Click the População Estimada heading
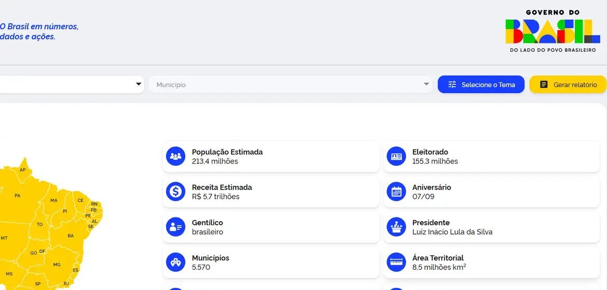This screenshot has width=607, height=290. pyautogui.click(x=227, y=152)
